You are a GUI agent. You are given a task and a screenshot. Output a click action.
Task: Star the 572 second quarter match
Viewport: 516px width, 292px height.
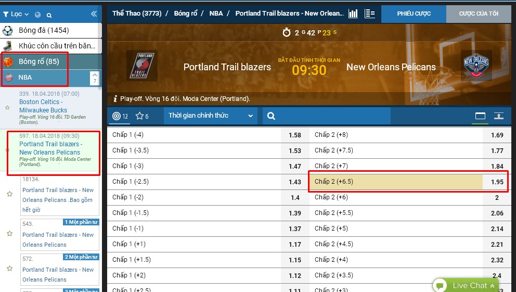[9, 268]
